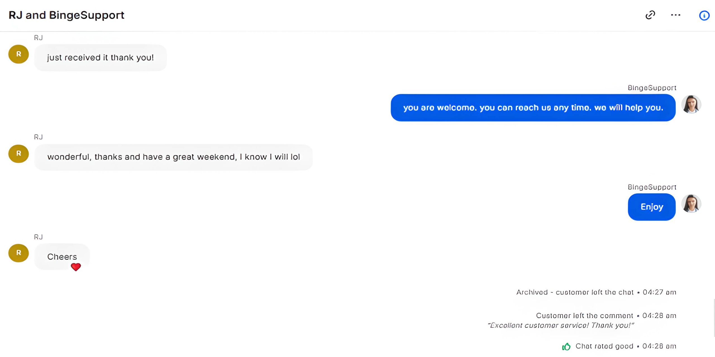This screenshot has height=357, width=715.
Task: Click RJ's avatar beside the Cheers message
Action: [18, 253]
